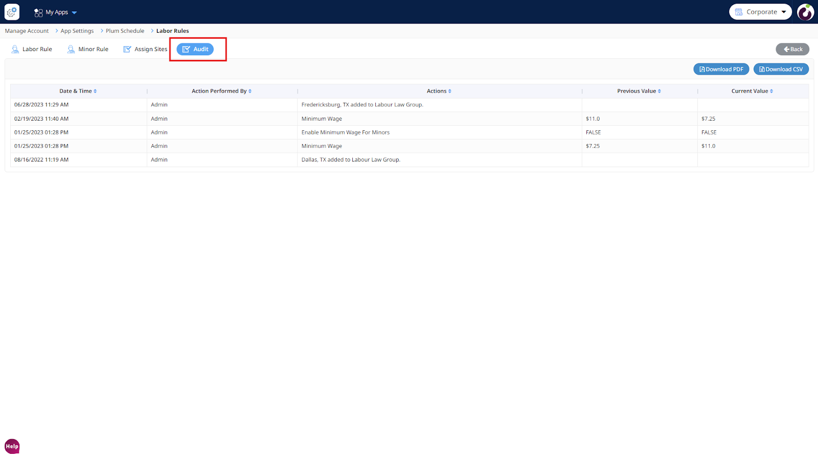The image size is (818, 459).
Task: Open the user profile avatar
Action: 805,12
